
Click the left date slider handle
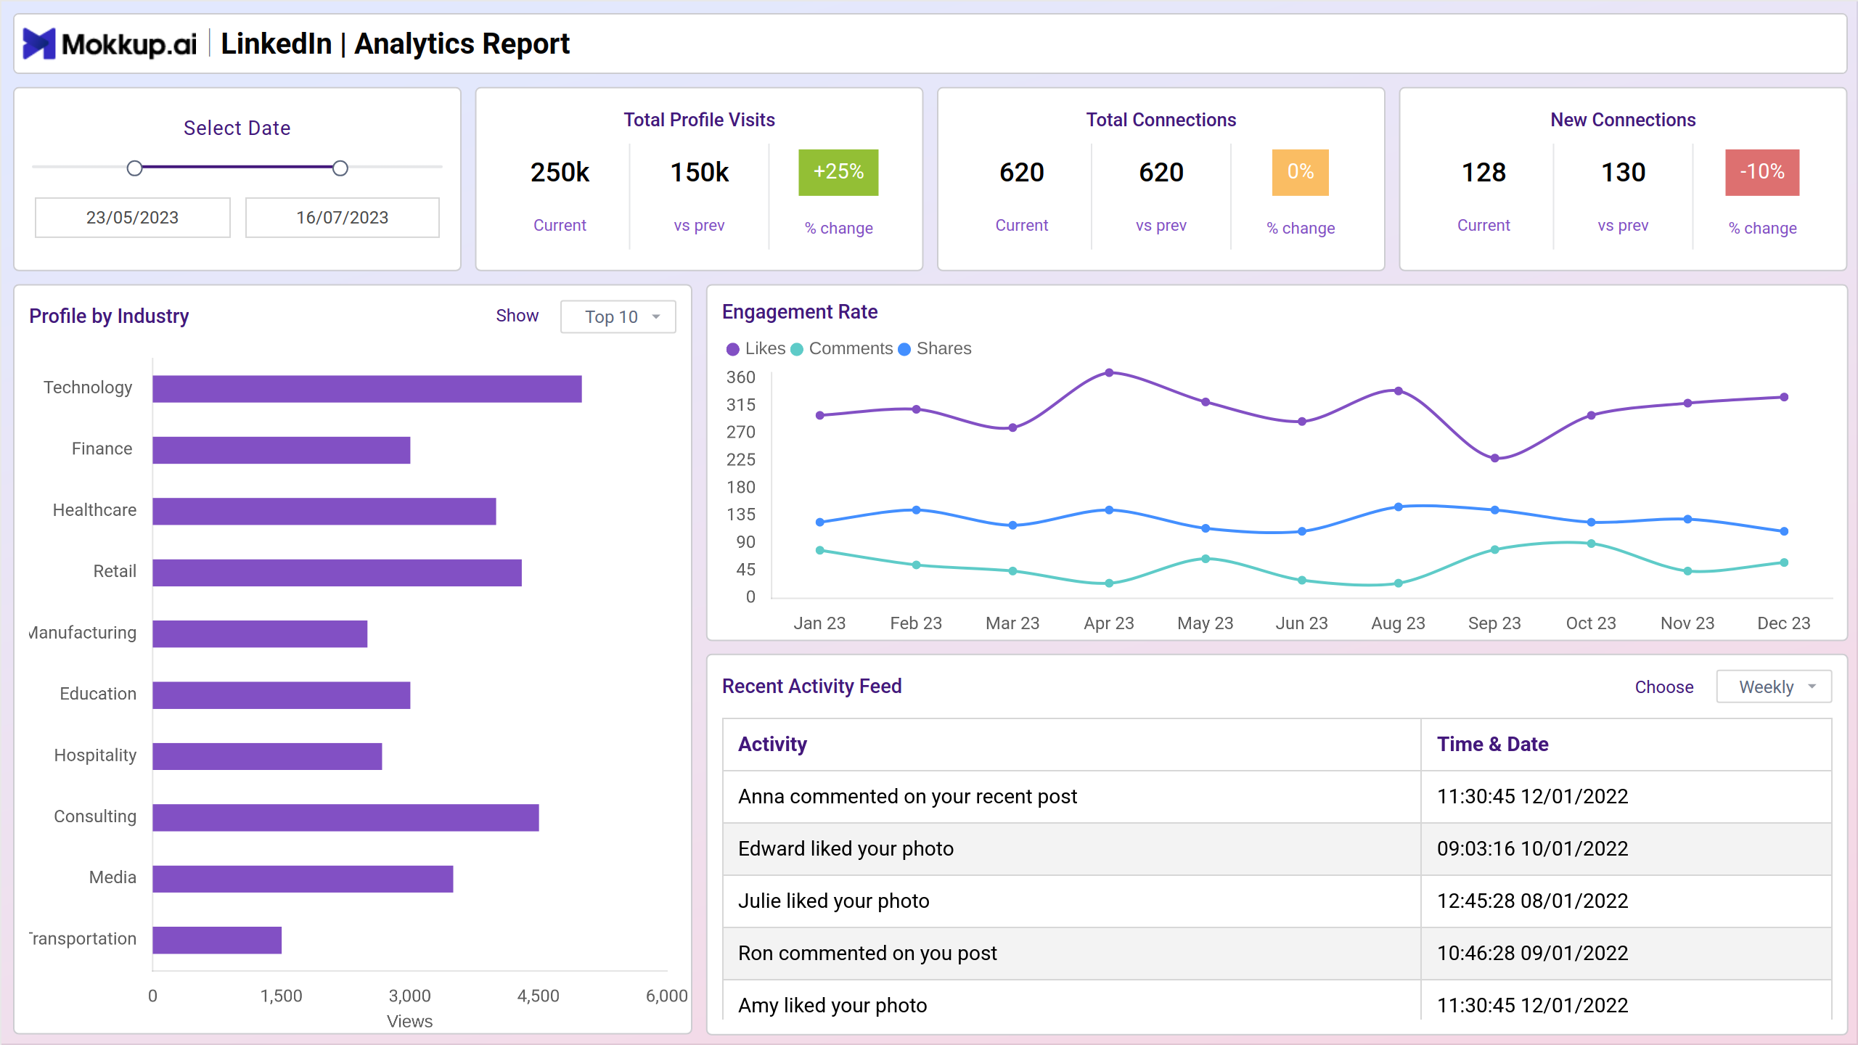point(134,168)
